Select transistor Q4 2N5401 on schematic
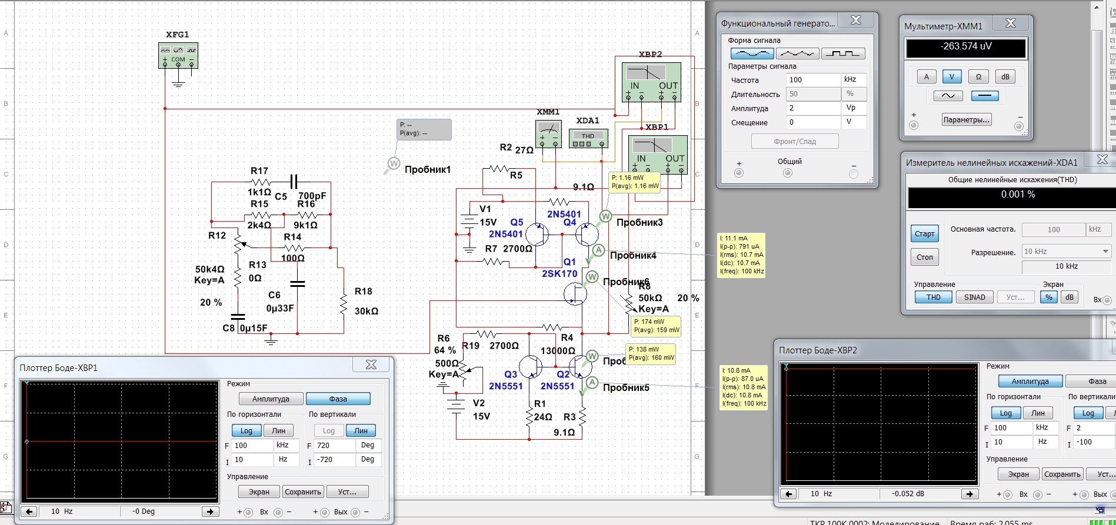The image size is (1116, 525). [x=586, y=234]
